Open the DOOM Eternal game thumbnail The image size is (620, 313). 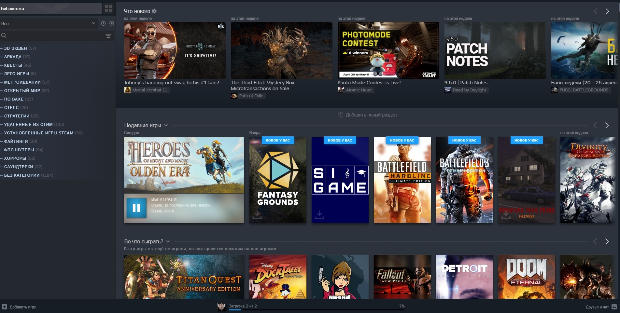(527, 277)
